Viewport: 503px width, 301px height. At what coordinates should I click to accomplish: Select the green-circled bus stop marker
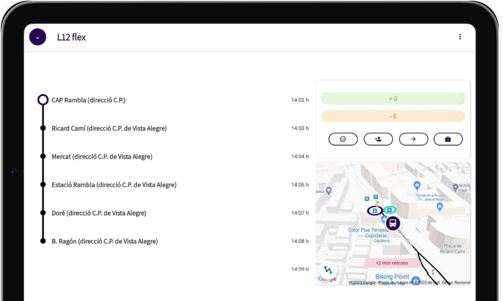[x=390, y=210]
